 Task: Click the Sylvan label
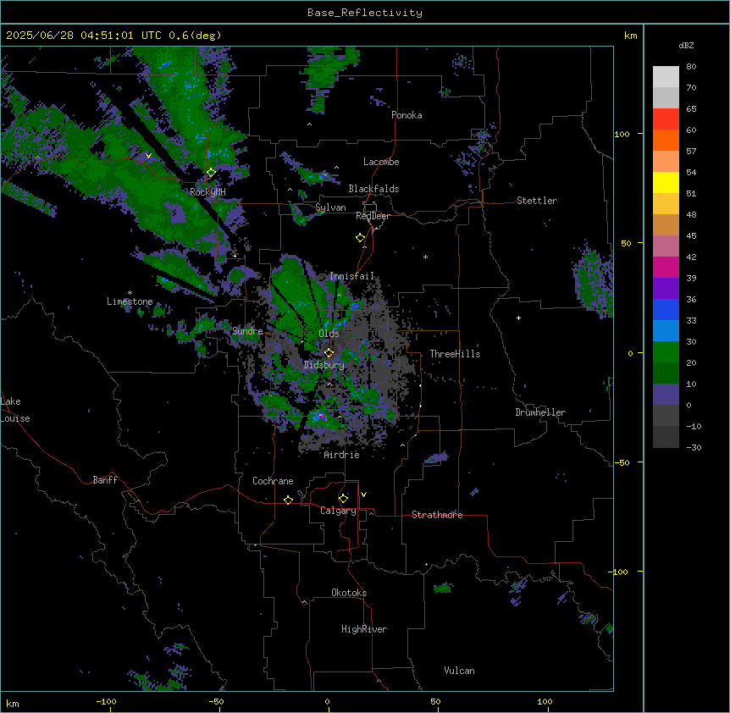point(330,207)
